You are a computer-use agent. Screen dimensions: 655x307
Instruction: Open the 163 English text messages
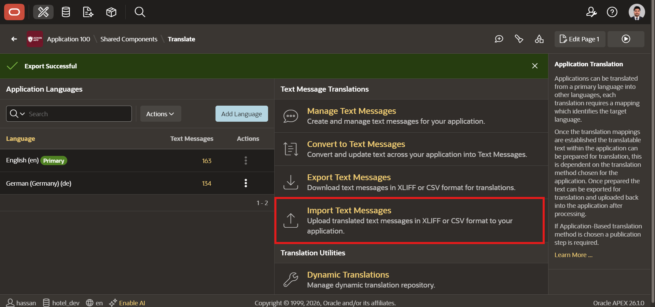pos(207,161)
